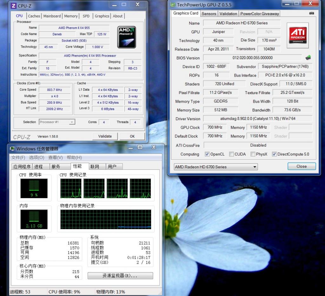Screen dimensions: 325x296
Task: Toggle the PhysX checkbox
Action: pyautogui.click(x=253, y=154)
